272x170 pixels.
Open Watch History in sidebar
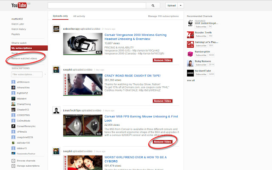19,29
